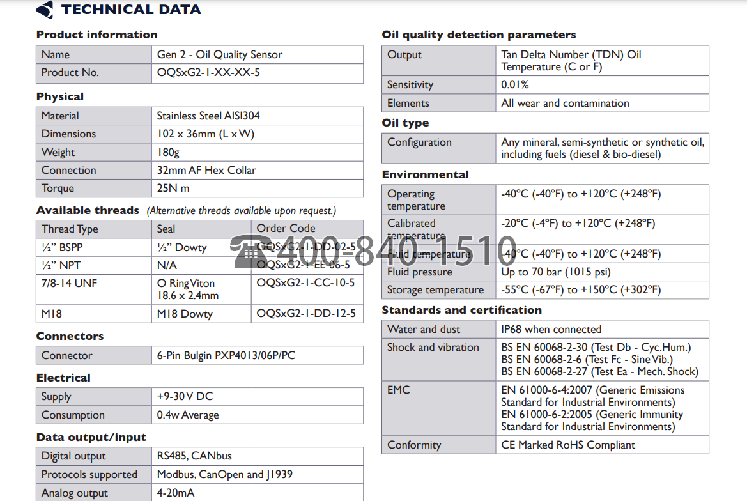Click the 'Alternative threads available upon request' note
The image size is (747, 501).
click(241, 211)
